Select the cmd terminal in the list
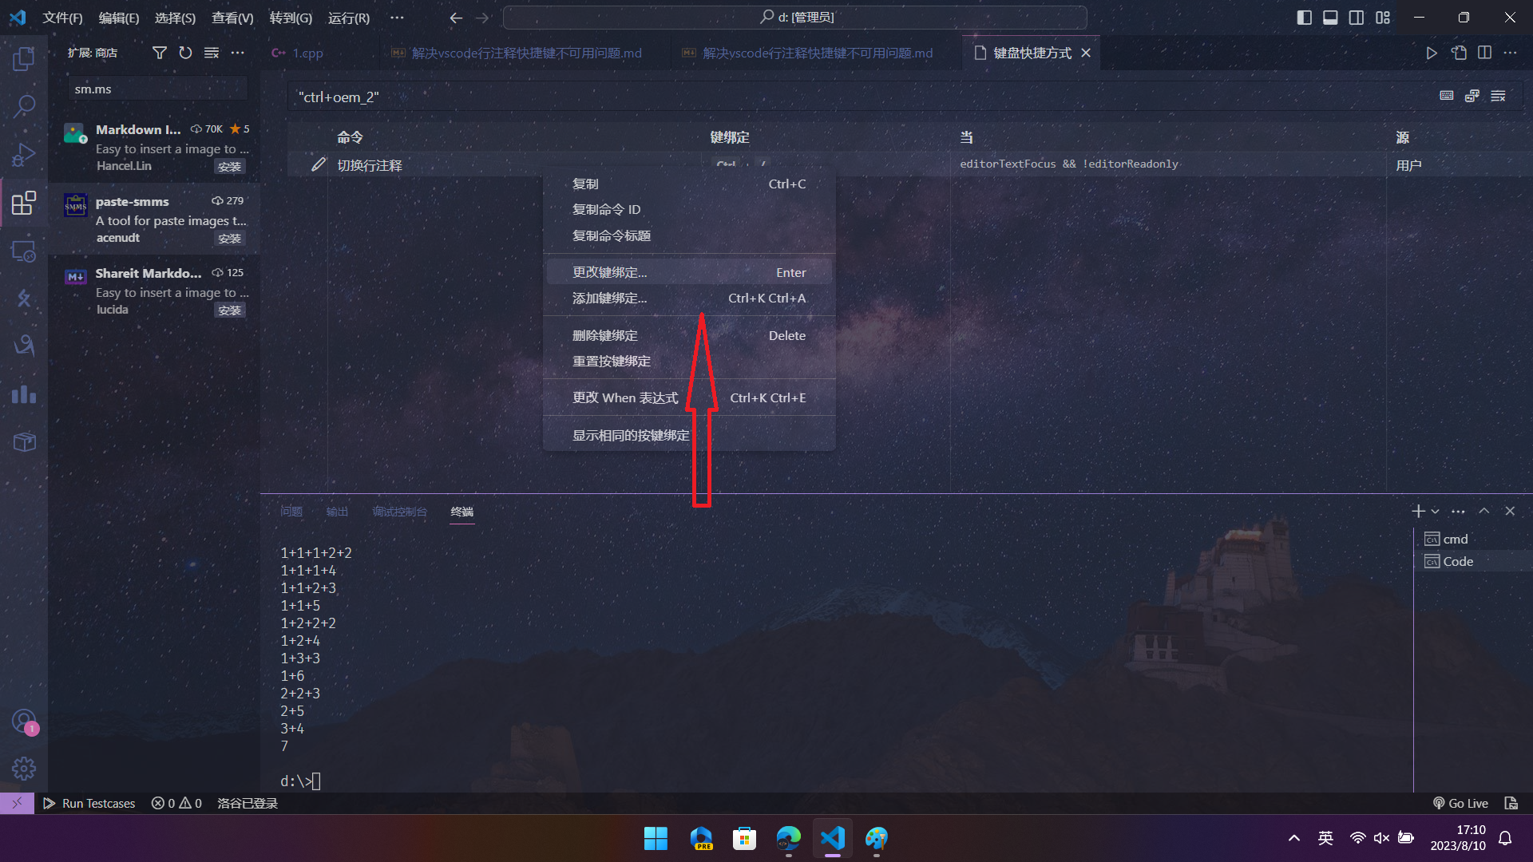Viewport: 1533px width, 862px height. click(1455, 539)
